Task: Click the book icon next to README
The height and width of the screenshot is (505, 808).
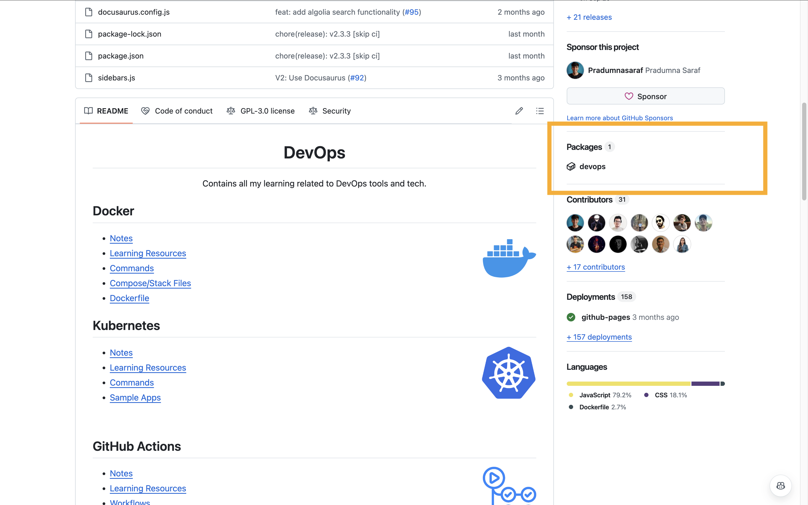Action: (x=89, y=111)
